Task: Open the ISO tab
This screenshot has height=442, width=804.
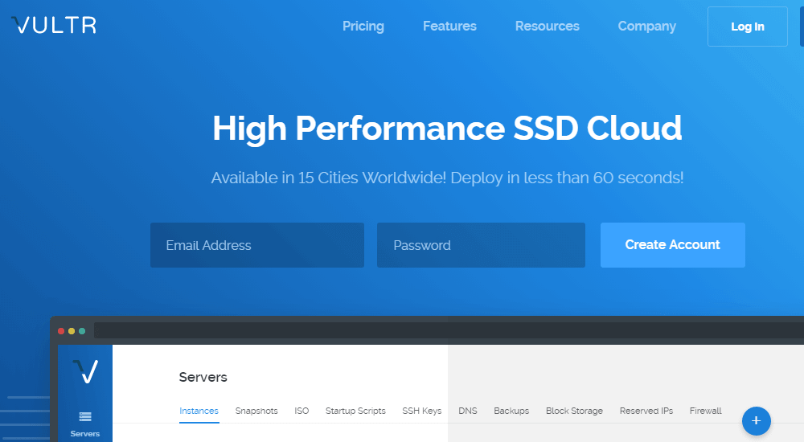Action: click(301, 411)
